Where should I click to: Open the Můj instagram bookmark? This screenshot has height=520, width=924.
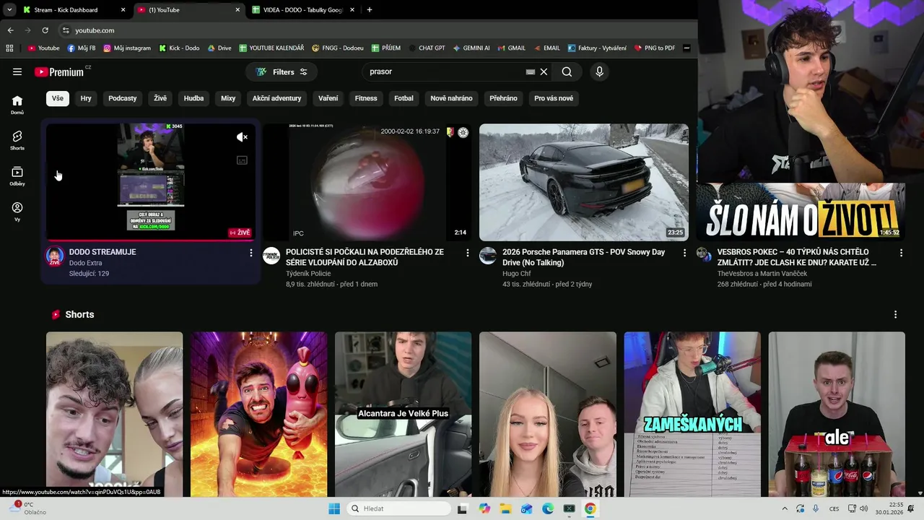(x=127, y=48)
